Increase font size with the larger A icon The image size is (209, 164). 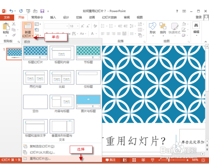[x=82, y=26]
